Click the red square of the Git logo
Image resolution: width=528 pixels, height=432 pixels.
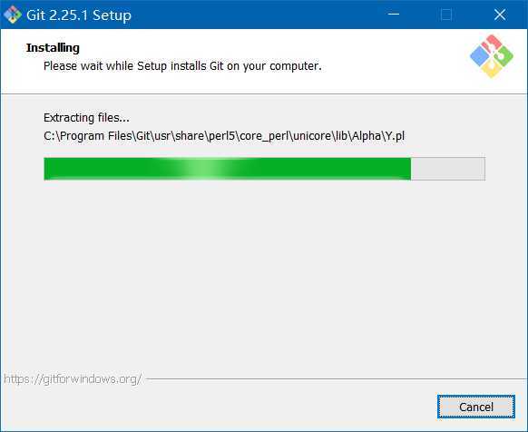pyautogui.click(x=492, y=43)
